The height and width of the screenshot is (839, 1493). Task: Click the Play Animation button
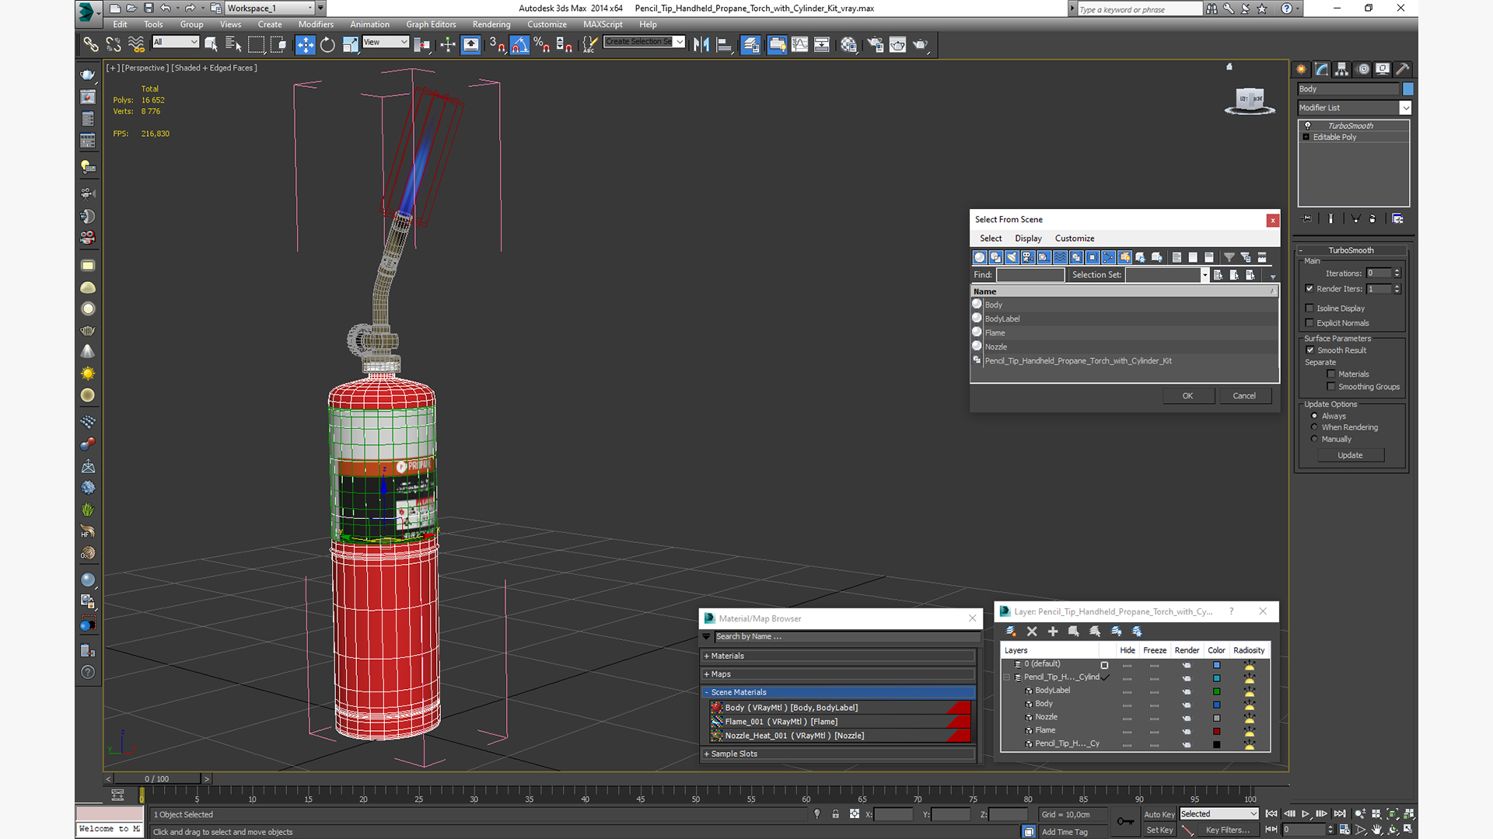coord(1306,814)
